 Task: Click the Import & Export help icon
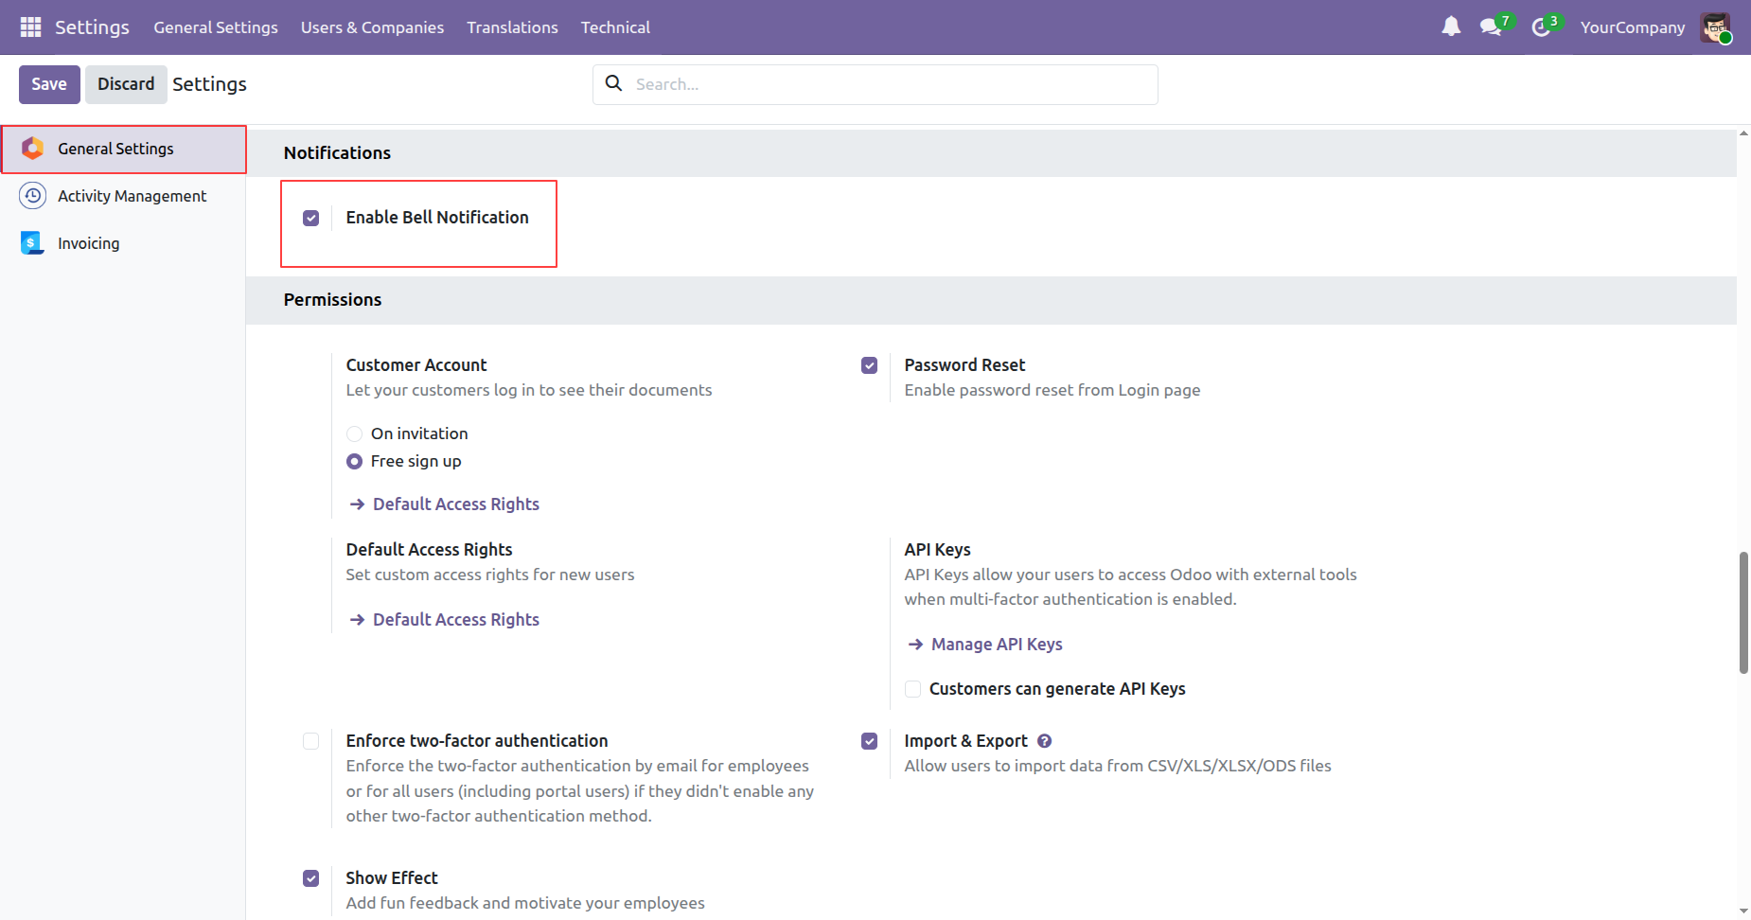(1044, 741)
